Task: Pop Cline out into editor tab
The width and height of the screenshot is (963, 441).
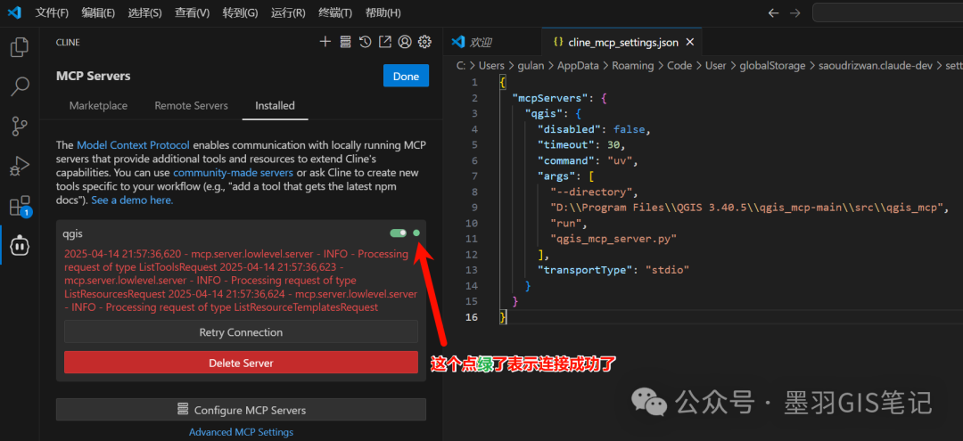Action: (384, 42)
